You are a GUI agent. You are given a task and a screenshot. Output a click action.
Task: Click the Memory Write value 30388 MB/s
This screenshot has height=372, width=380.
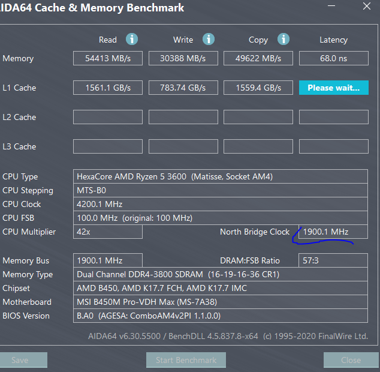pyautogui.click(x=183, y=58)
